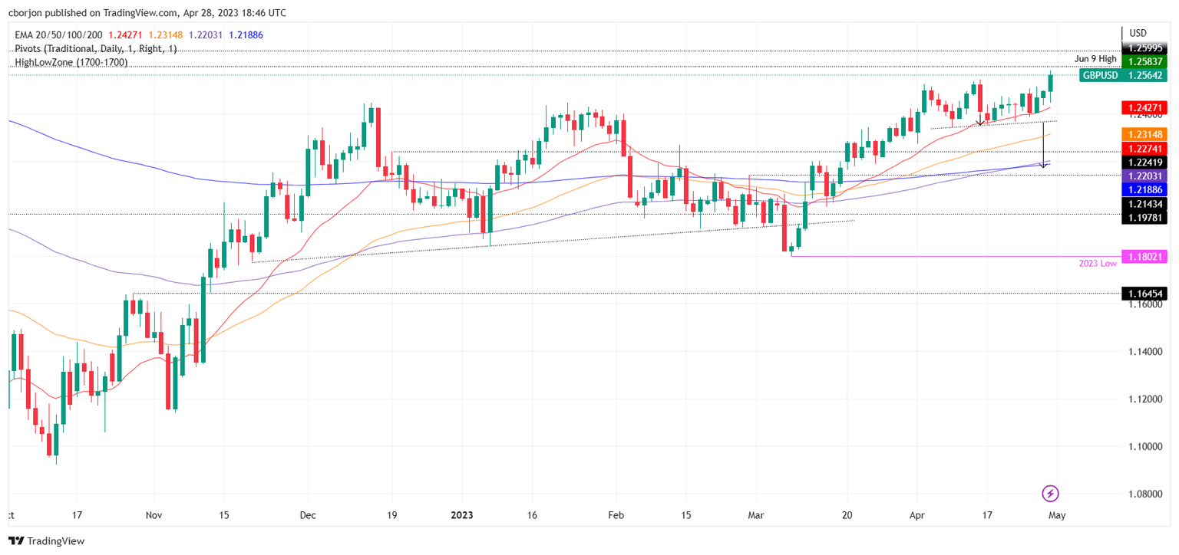Click the May label on the time axis
Image resolution: width=1179 pixels, height=555 pixels.
pyautogui.click(x=1057, y=515)
